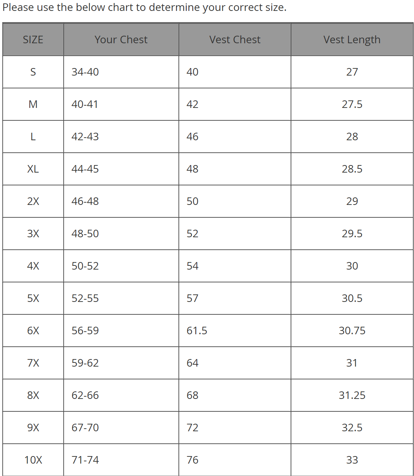Select the S size cell
This screenshot has width=414, height=476.
pos(33,72)
